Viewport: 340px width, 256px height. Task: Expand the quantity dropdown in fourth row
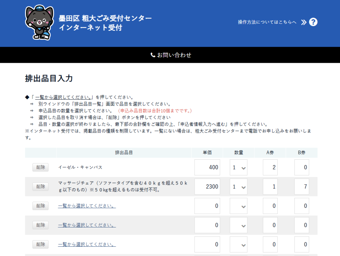(238, 225)
